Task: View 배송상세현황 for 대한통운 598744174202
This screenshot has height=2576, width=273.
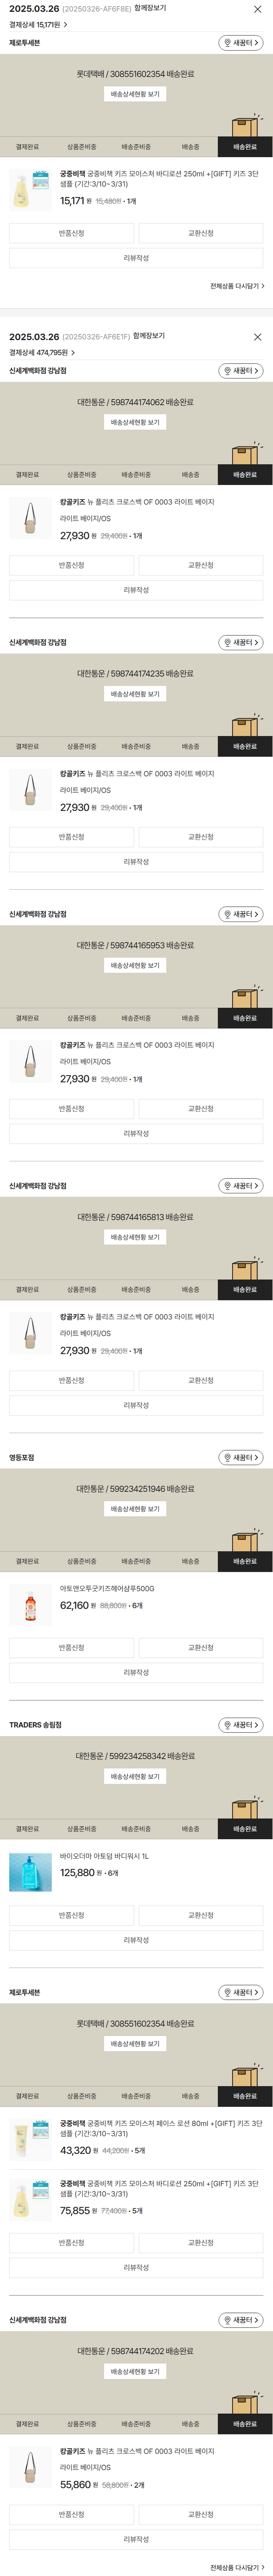Action: pos(135,2372)
